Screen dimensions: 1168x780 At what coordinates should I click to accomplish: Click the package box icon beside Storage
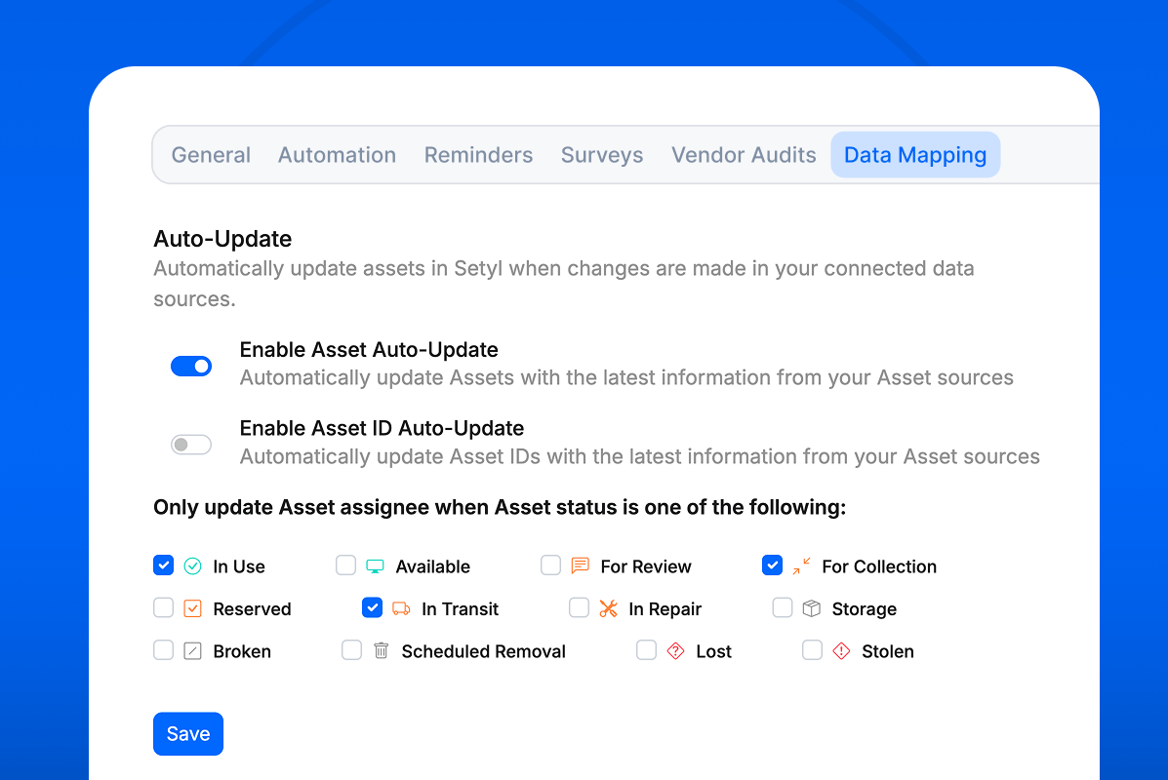pyautogui.click(x=811, y=608)
